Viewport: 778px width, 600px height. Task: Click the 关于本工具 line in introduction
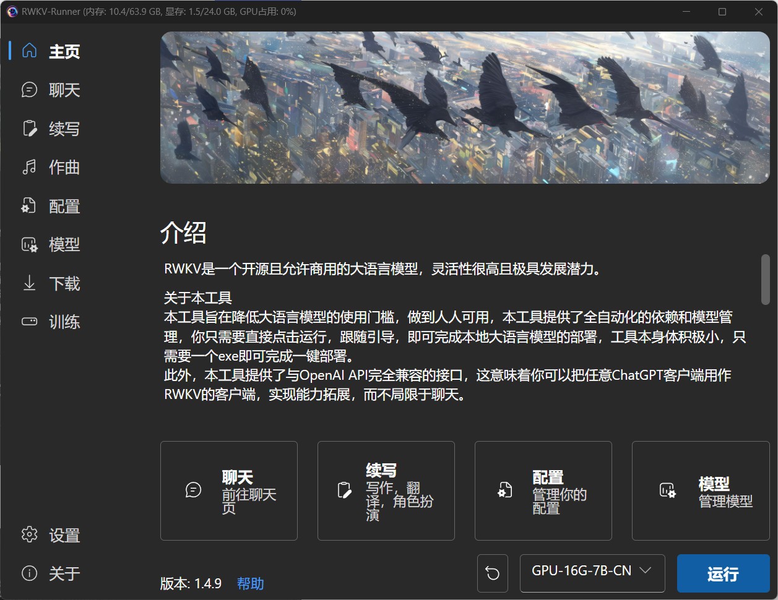pyautogui.click(x=198, y=298)
